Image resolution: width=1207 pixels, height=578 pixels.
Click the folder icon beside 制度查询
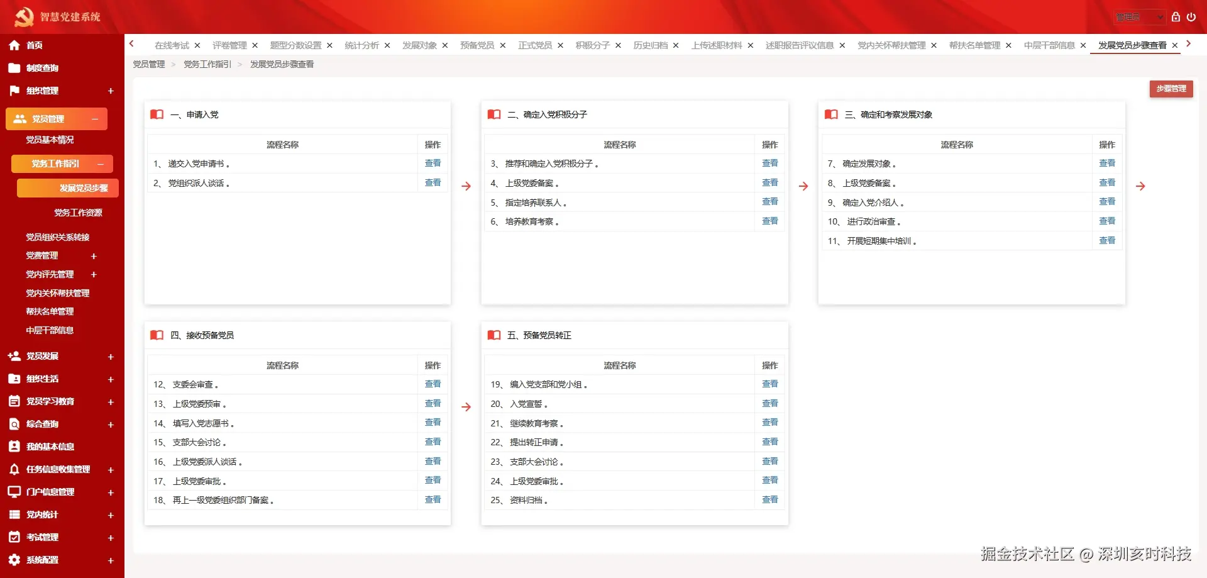click(14, 68)
